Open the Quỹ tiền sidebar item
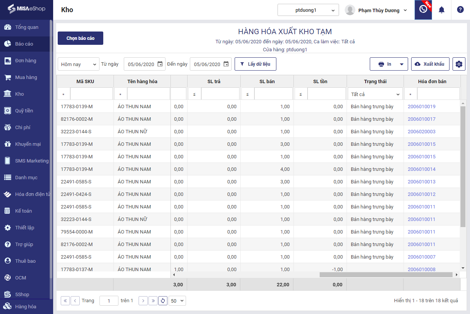470x314 pixels. (x=24, y=111)
